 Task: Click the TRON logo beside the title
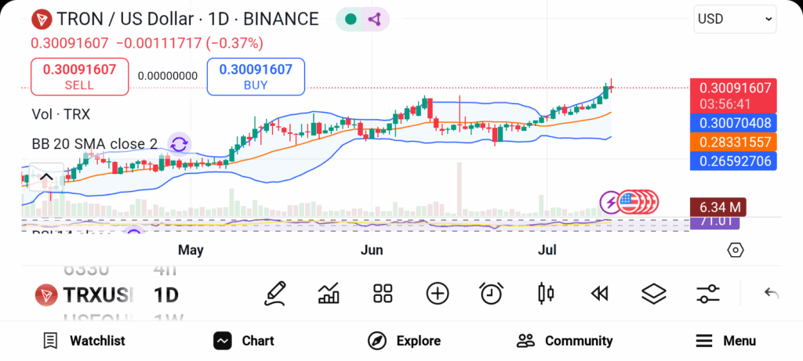pyautogui.click(x=41, y=20)
